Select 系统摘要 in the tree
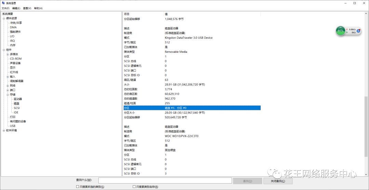 tap(8, 14)
